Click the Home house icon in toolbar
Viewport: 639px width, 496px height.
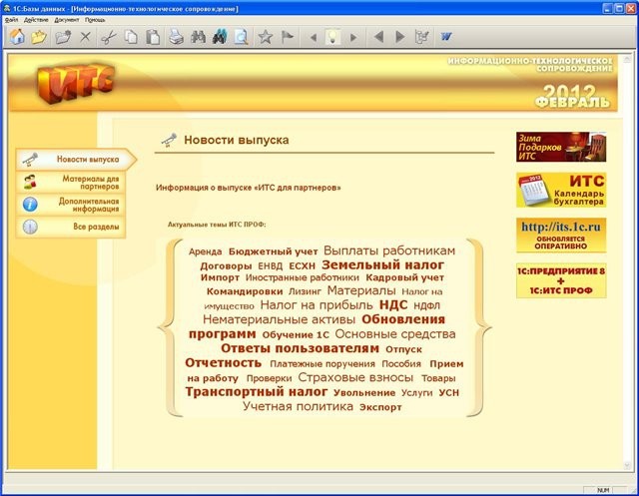pos(17,37)
